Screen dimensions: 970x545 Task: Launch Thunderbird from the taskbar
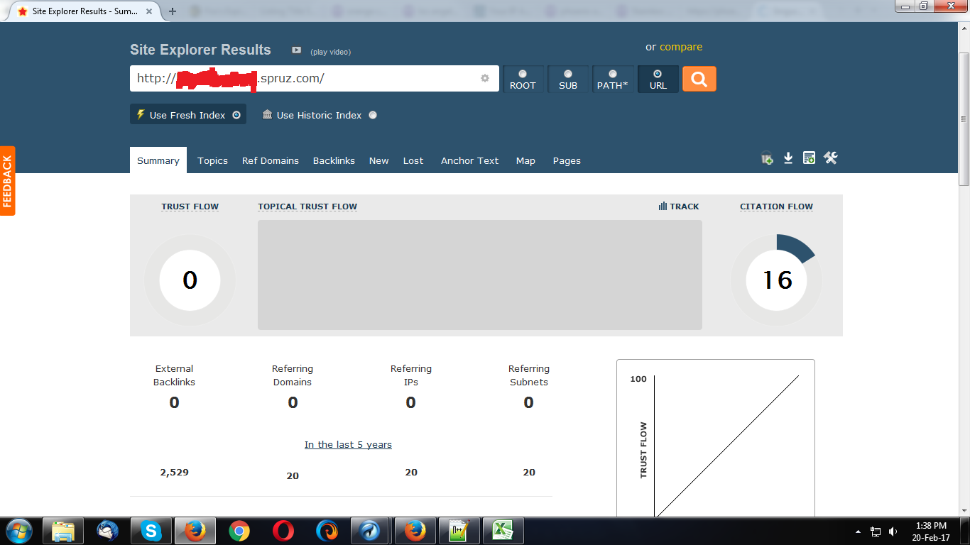[x=107, y=531]
